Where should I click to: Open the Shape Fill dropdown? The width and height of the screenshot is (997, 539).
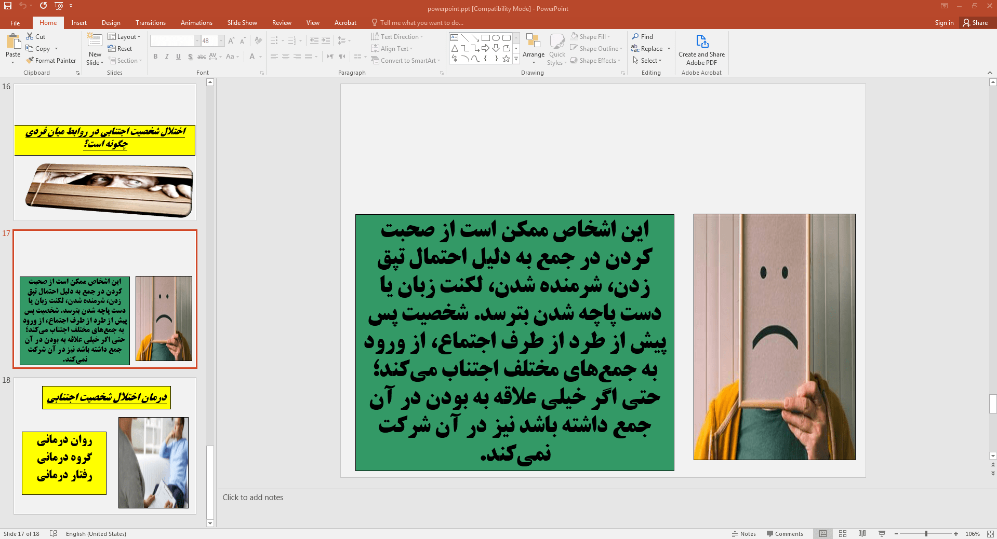[590, 37]
